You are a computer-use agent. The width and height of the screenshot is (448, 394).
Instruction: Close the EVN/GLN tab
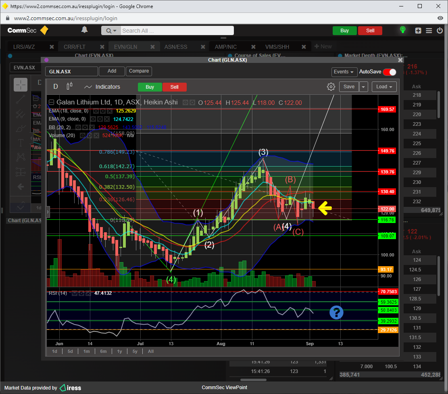pos(152,47)
